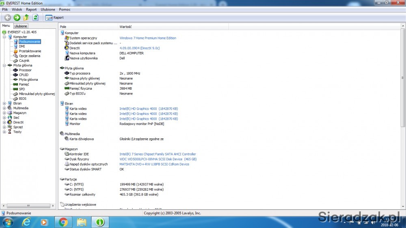Click the BIOS icon in tree
The width and height of the screenshot is (406, 228).
tap(15, 99)
